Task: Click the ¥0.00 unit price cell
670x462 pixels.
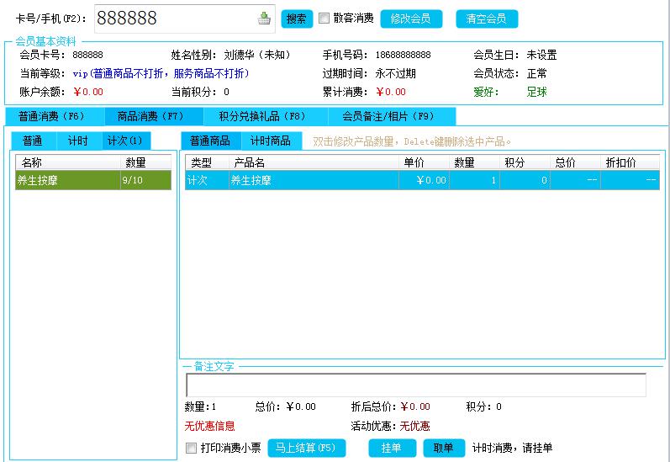Action: point(424,180)
